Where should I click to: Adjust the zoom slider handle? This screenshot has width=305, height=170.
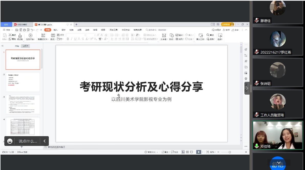tap(230, 152)
